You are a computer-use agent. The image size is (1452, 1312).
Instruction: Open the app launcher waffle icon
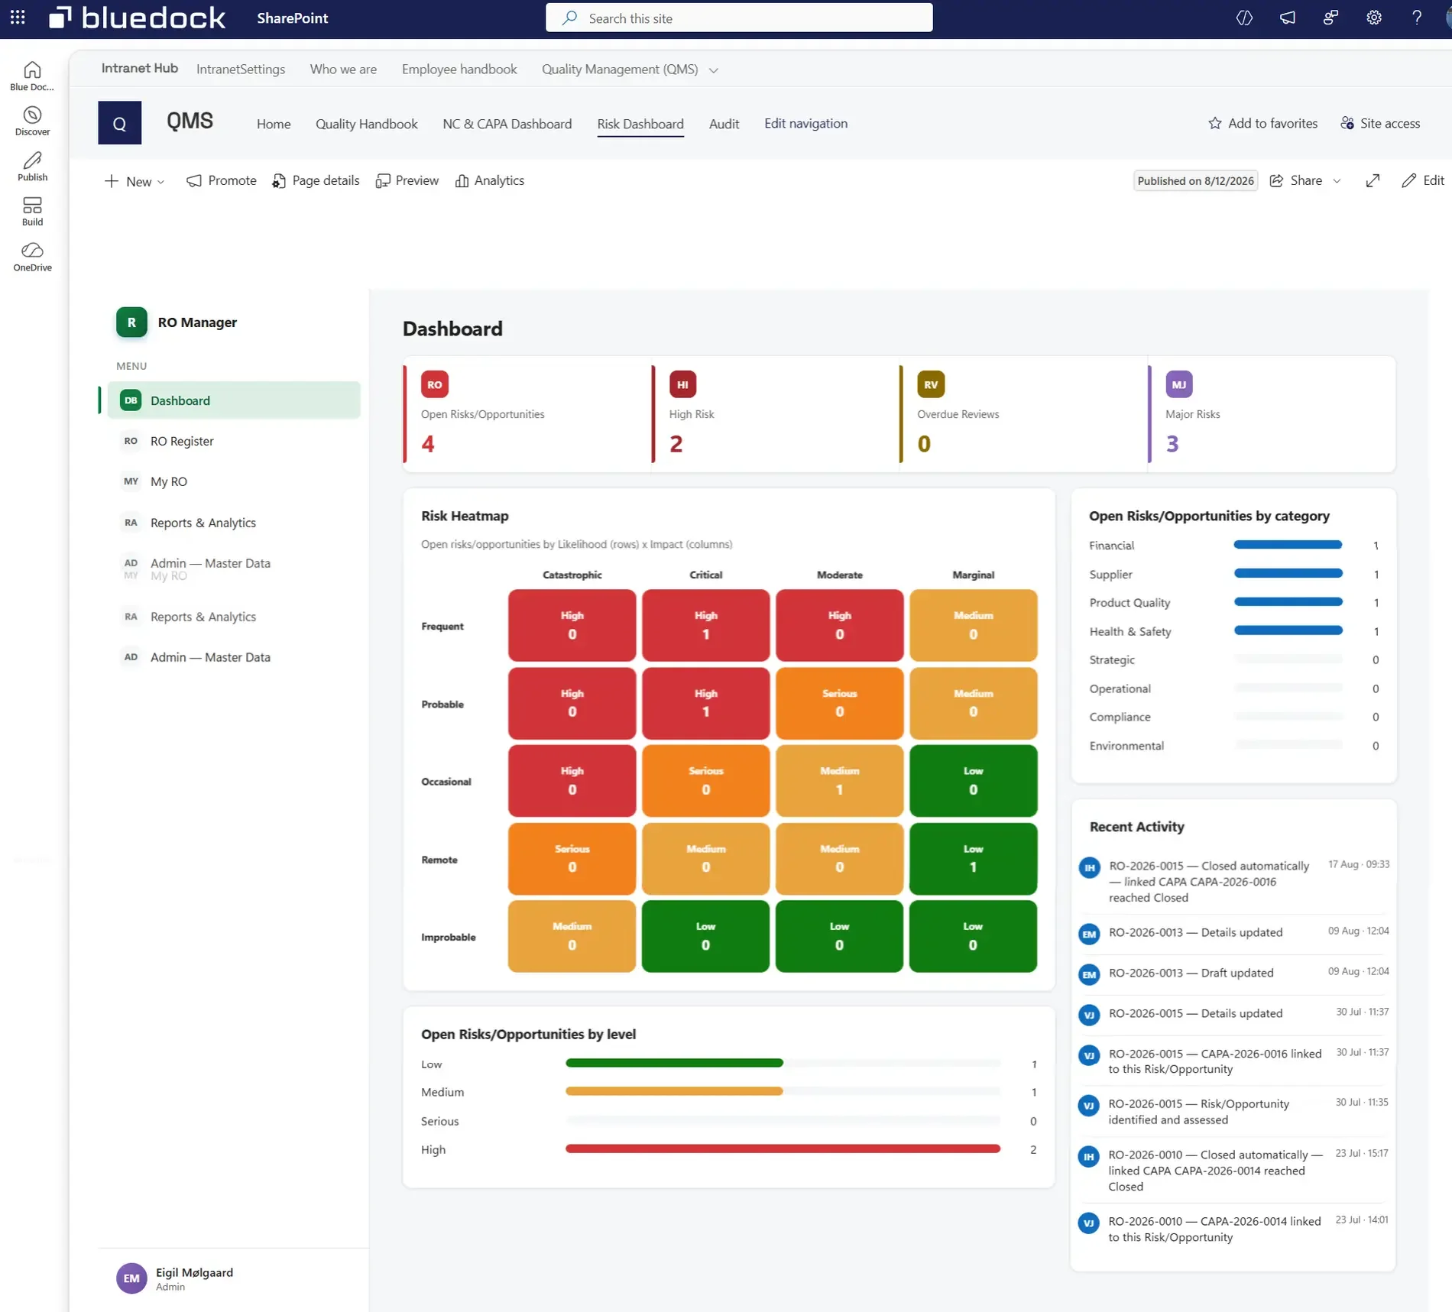18,18
